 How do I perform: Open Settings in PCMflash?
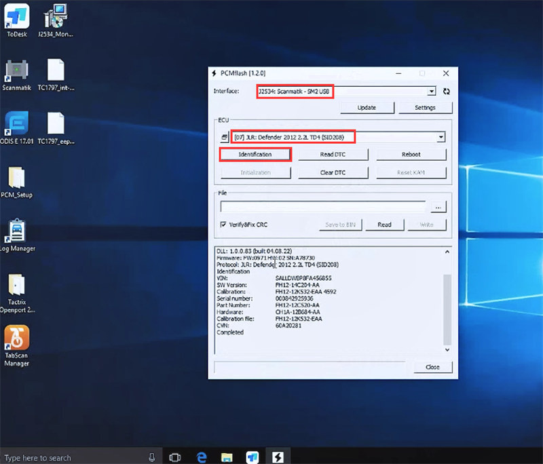coord(415,108)
